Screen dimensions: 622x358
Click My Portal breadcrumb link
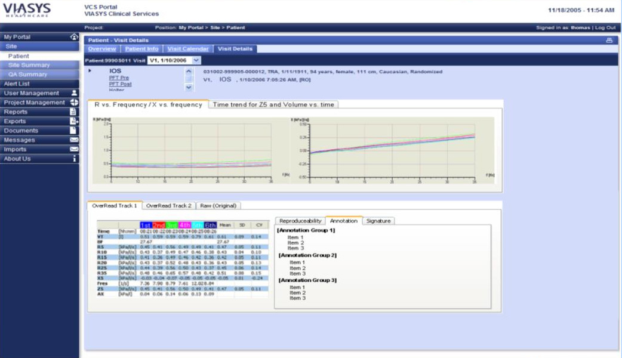point(191,28)
